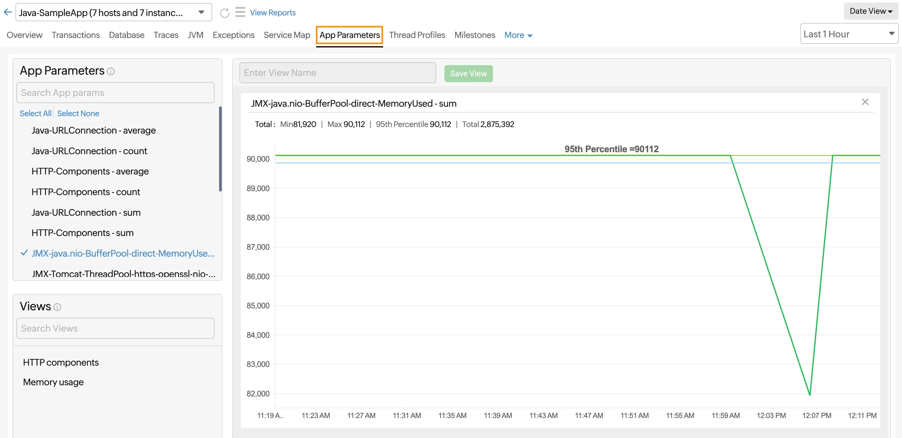Click the back arrow to return
This screenshot has width=902, height=438.
coord(8,11)
